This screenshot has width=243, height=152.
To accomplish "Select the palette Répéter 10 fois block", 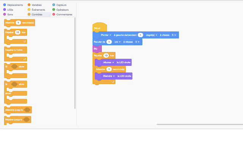I will (x=16, y=36).
